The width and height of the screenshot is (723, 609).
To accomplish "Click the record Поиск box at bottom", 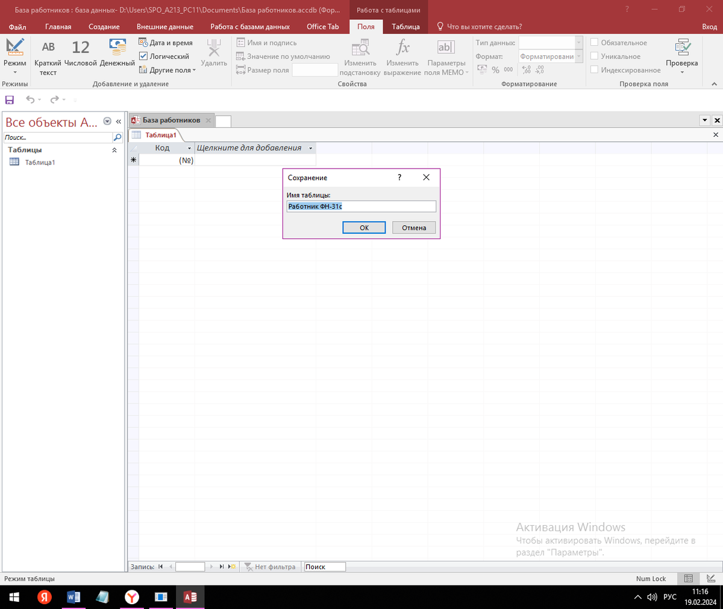I will coord(325,567).
